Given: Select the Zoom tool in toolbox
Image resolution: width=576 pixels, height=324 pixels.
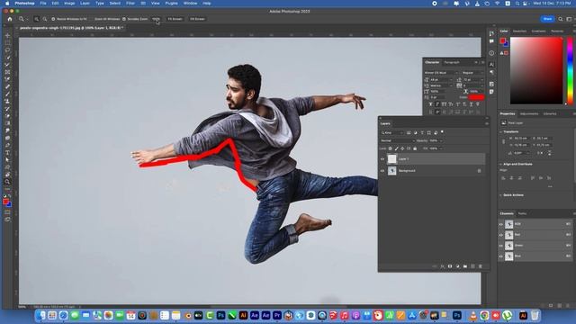Looking at the screenshot, I should point(7,182).
